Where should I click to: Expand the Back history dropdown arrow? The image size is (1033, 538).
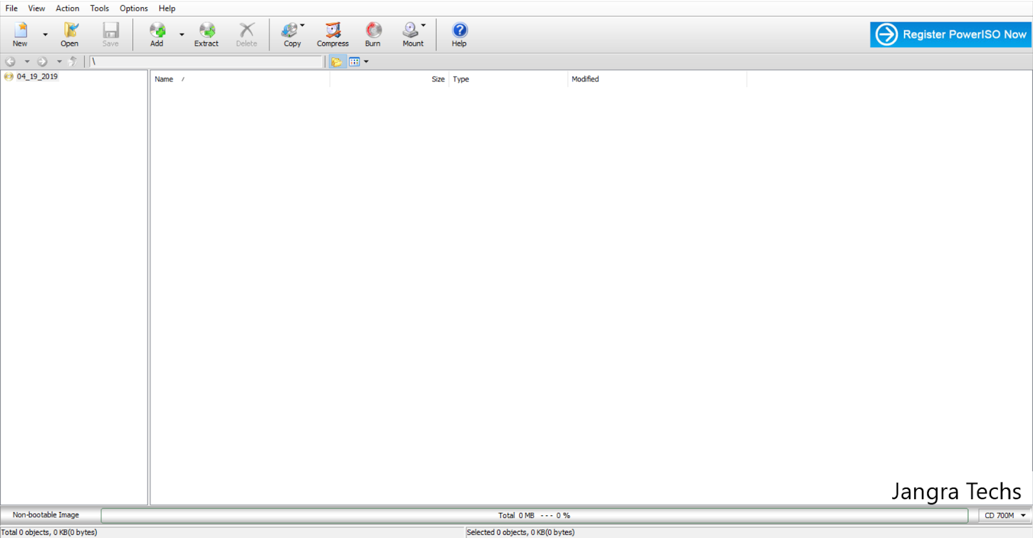click(27, 61)
